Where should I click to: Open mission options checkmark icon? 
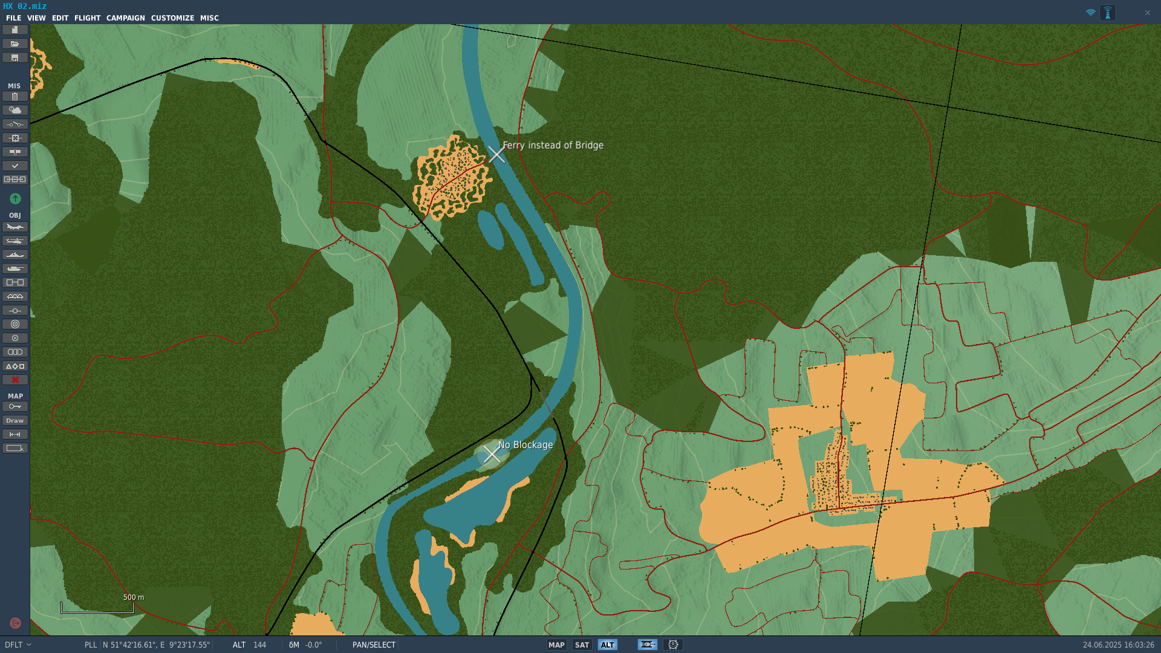(x=15, y=166)
